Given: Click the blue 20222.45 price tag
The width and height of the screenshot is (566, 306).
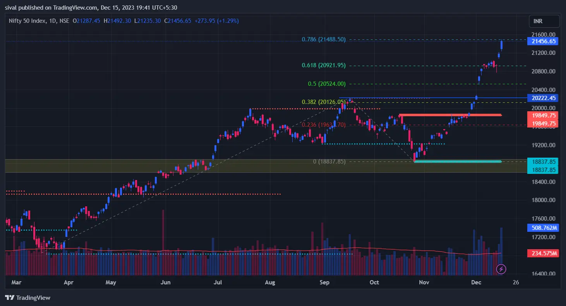Looking at the screenshot, I should pyautogui.click(x=544, y=98).
